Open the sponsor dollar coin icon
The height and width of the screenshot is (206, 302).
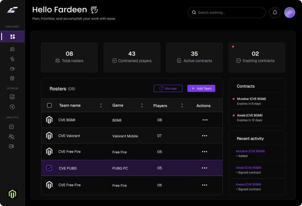tap(12, 107)
